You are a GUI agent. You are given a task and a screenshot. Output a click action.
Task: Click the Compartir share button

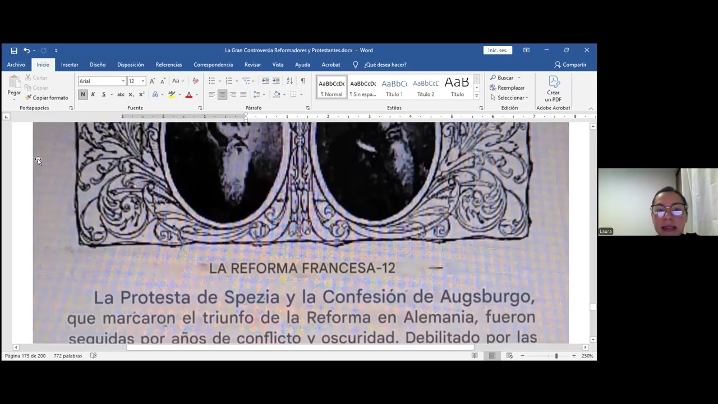point(570,65)
